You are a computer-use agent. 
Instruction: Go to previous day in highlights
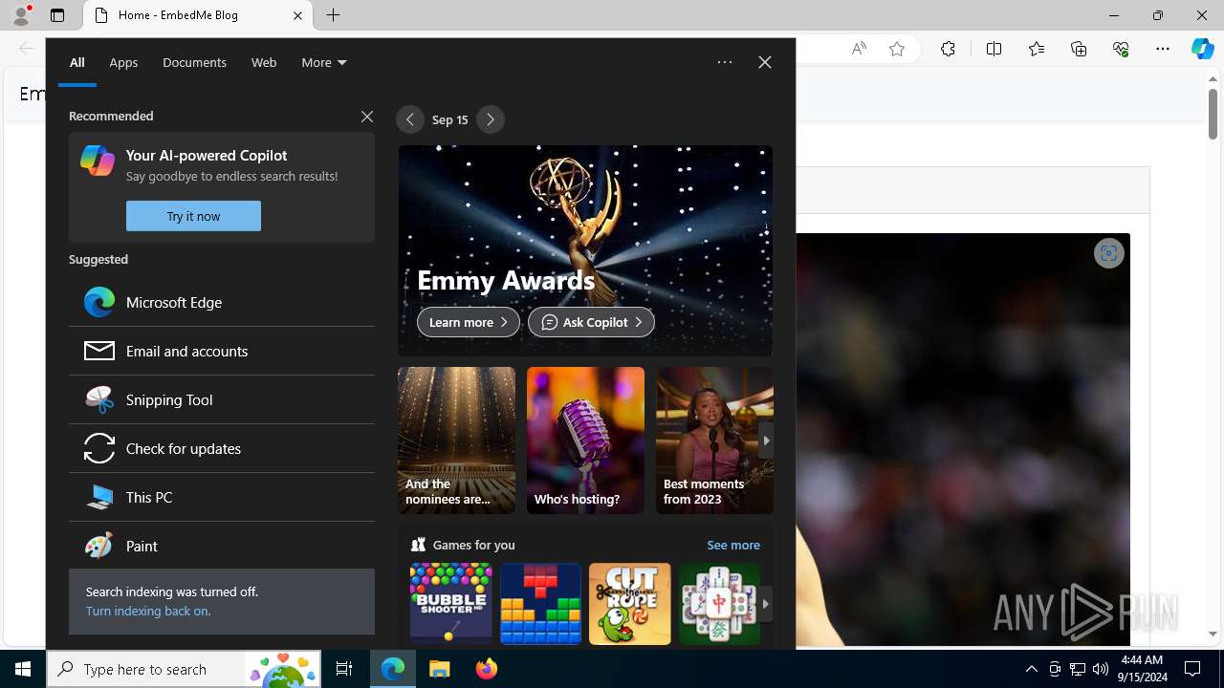410,119
